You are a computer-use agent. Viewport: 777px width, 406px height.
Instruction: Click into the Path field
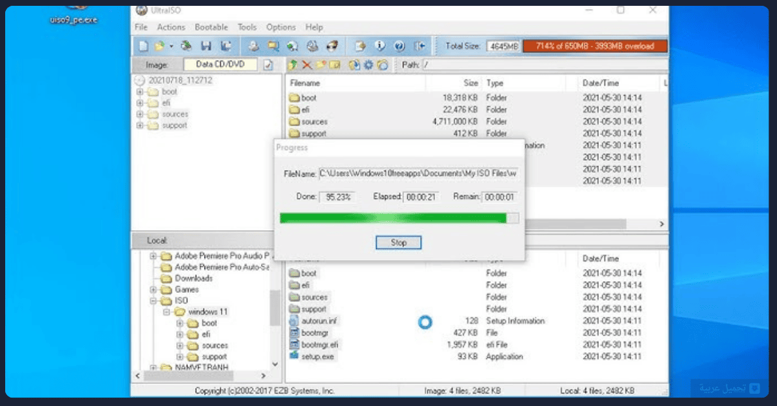coord(544,65)
